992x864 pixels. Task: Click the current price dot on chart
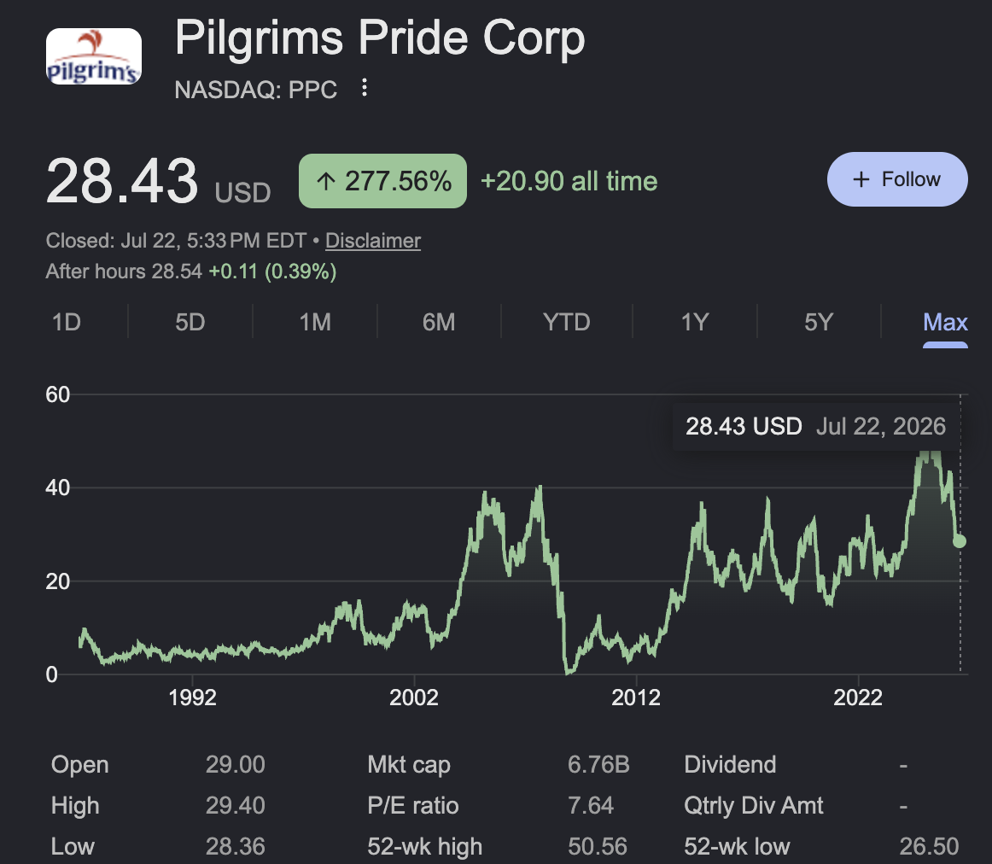pos(960,540)
